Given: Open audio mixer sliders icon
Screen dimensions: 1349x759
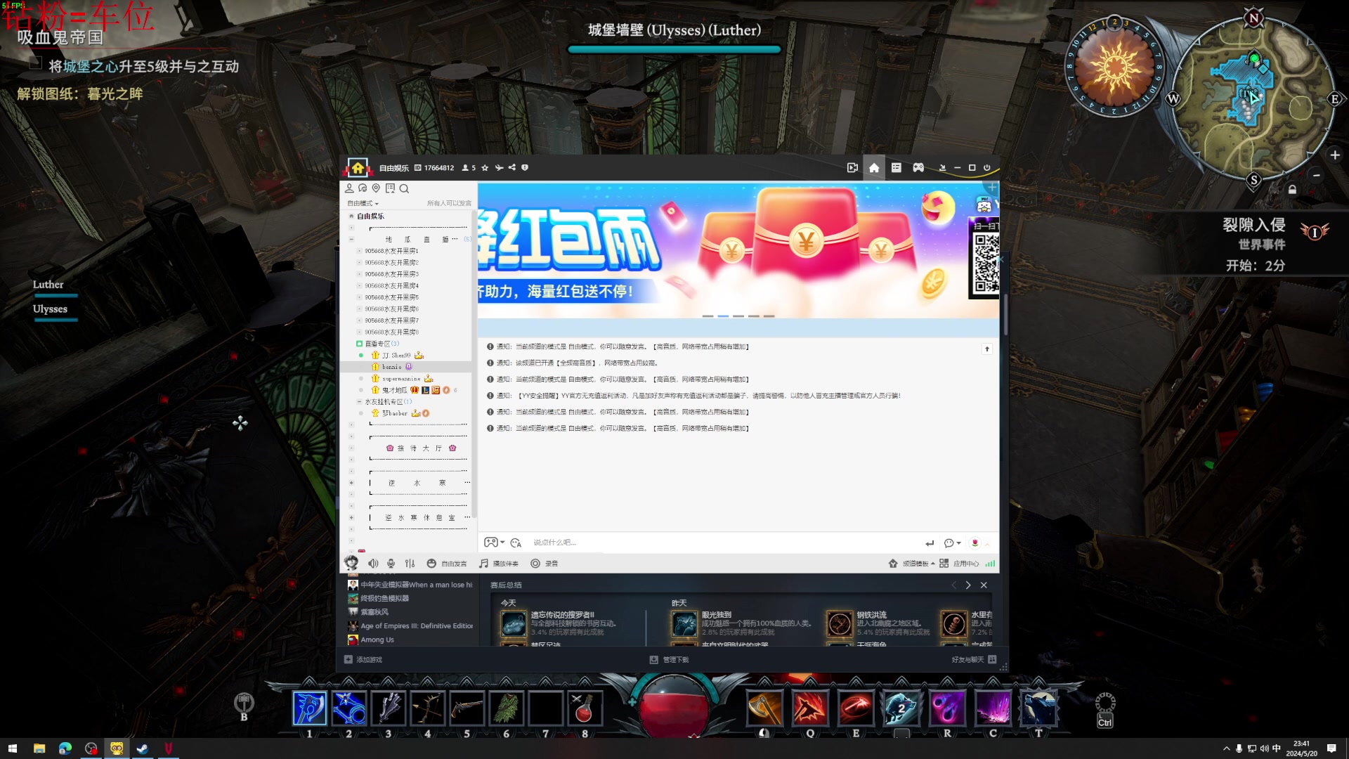Looking at the screenshot, I should pos(410,564).
